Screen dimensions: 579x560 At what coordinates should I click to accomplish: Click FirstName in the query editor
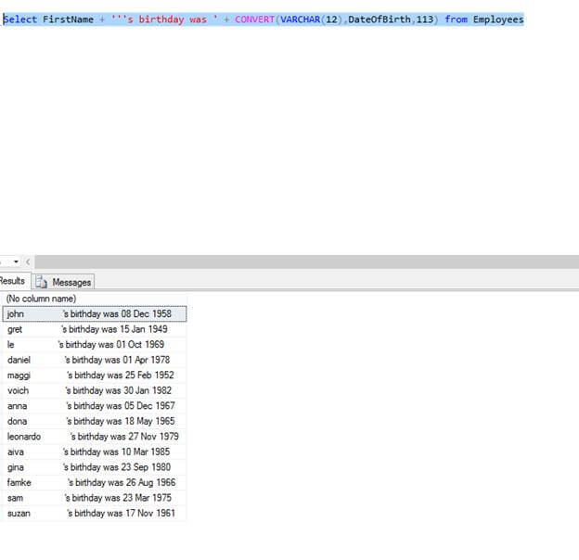pyautogui.click(x=68, y=19)
